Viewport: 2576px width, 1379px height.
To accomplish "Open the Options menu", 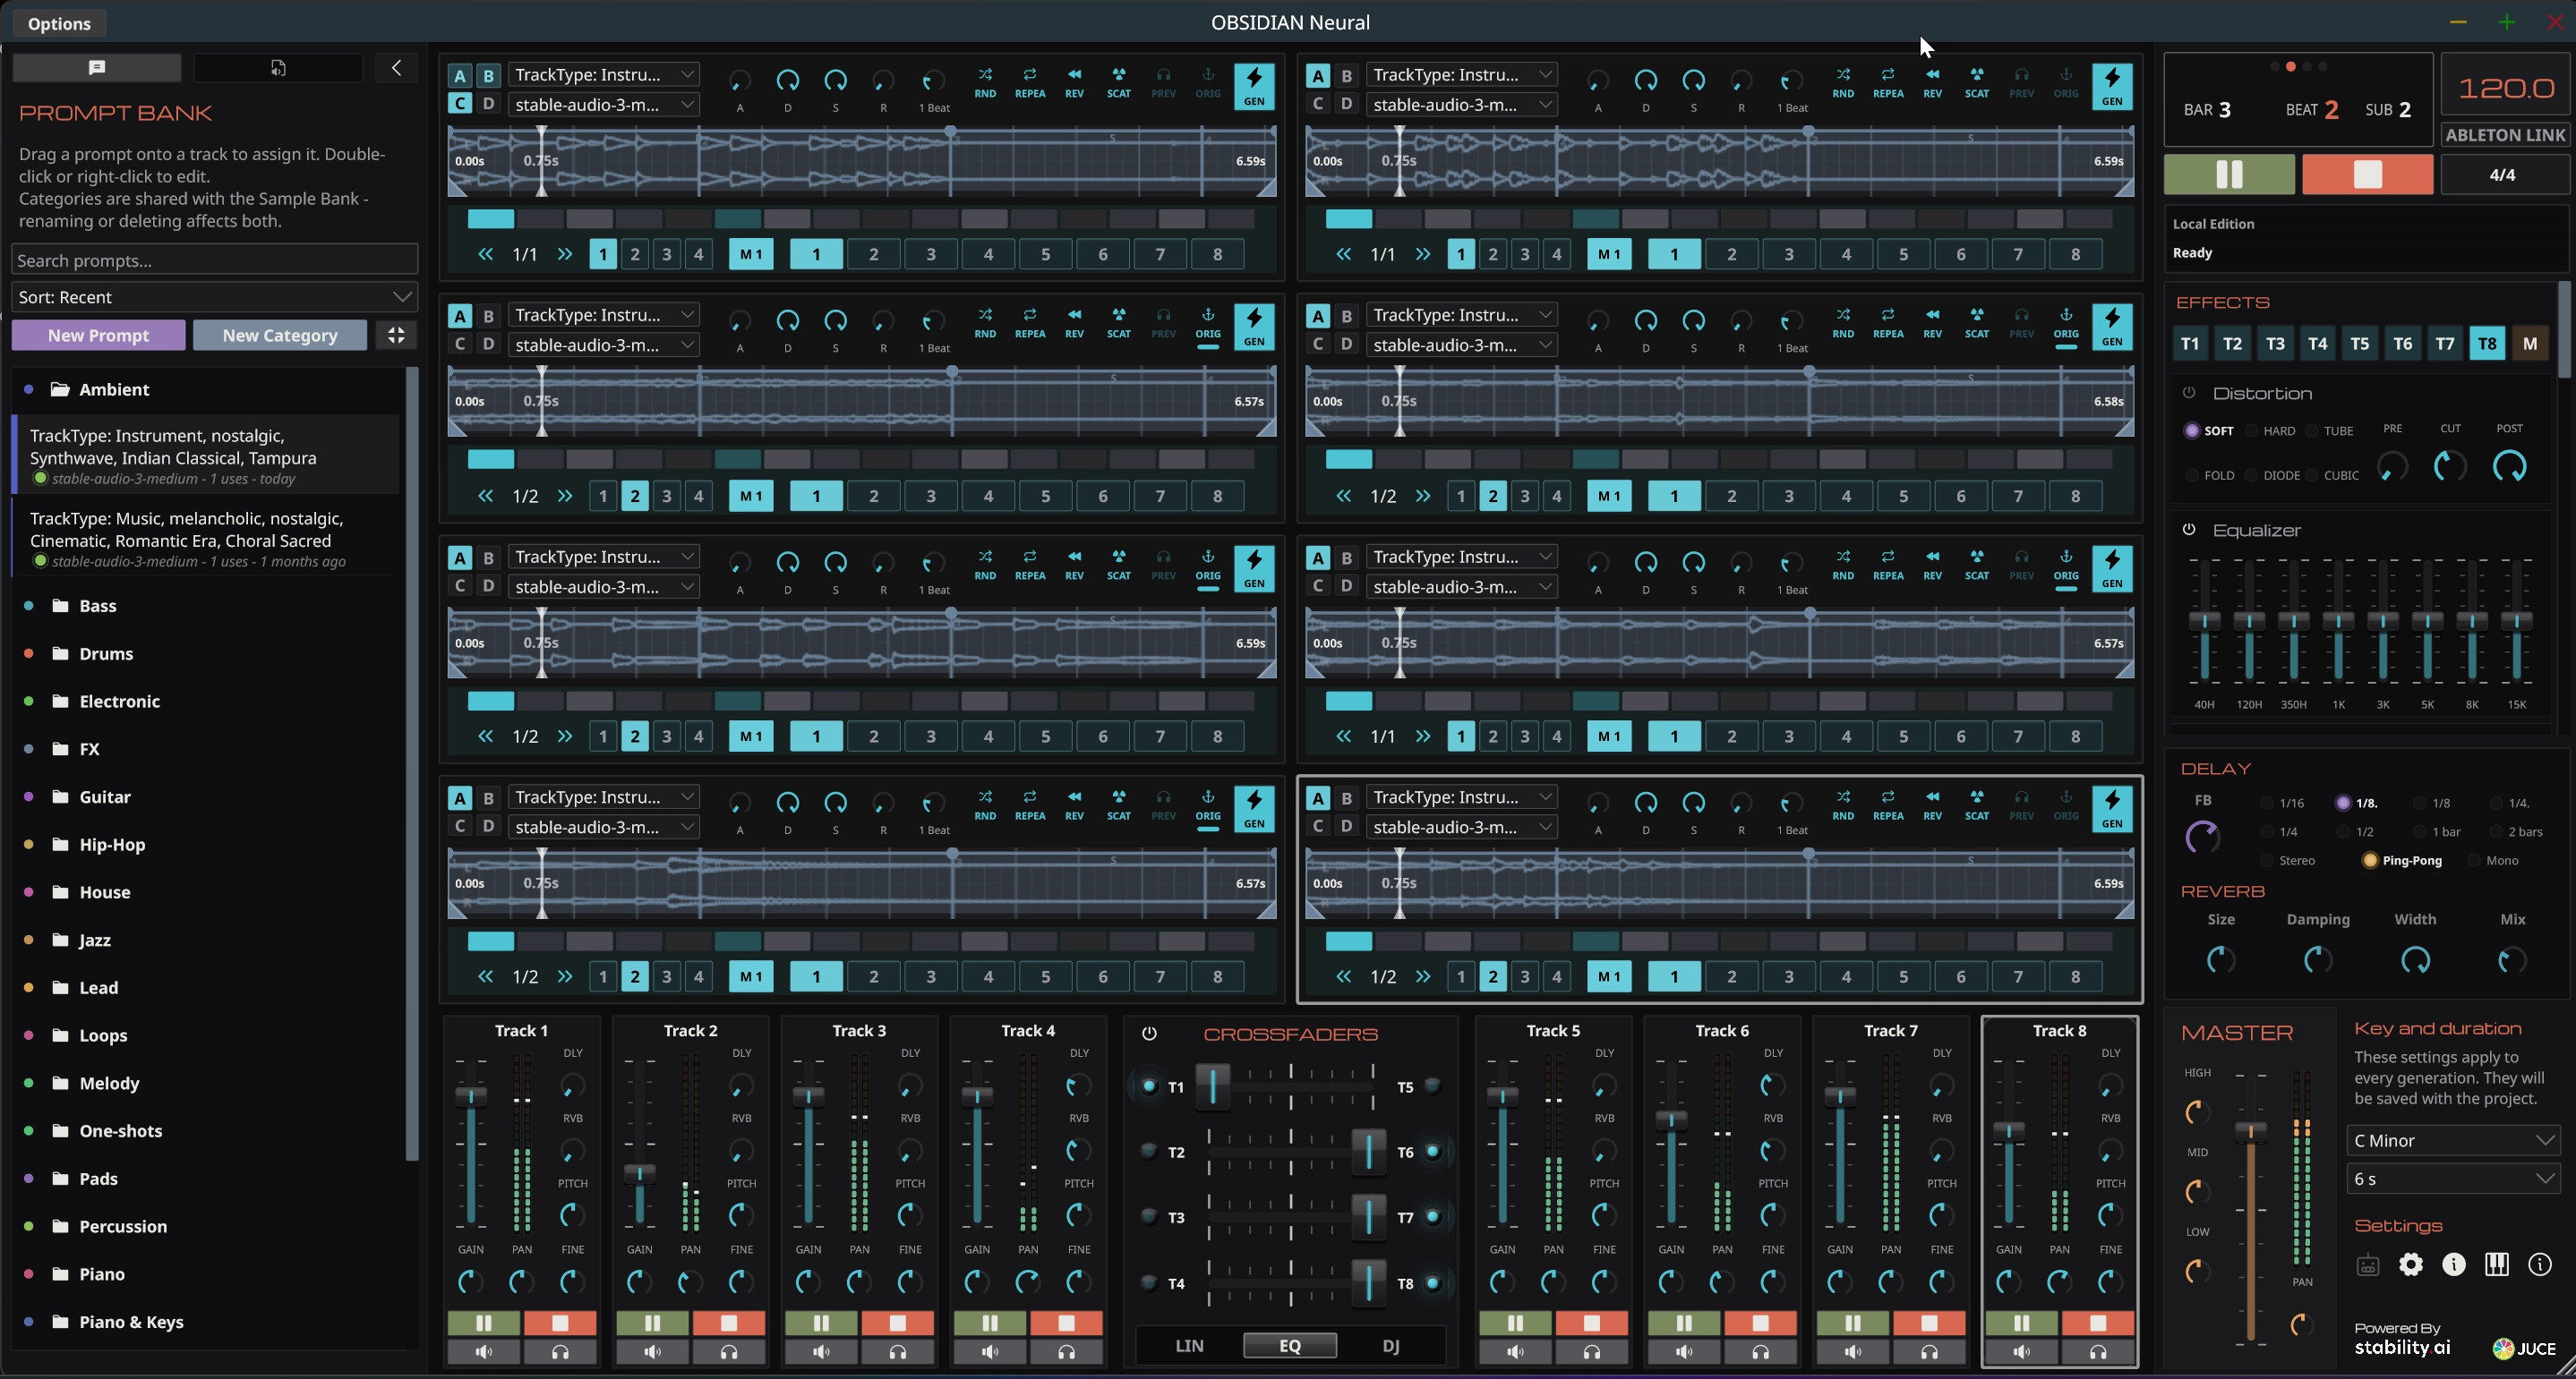I will coord(59,23).
